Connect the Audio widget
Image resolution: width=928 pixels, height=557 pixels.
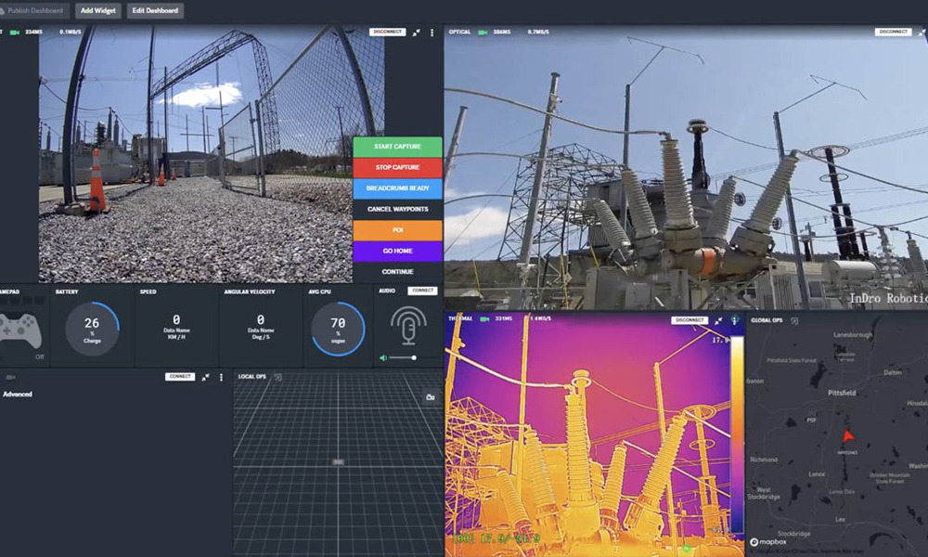coord(422,291)
